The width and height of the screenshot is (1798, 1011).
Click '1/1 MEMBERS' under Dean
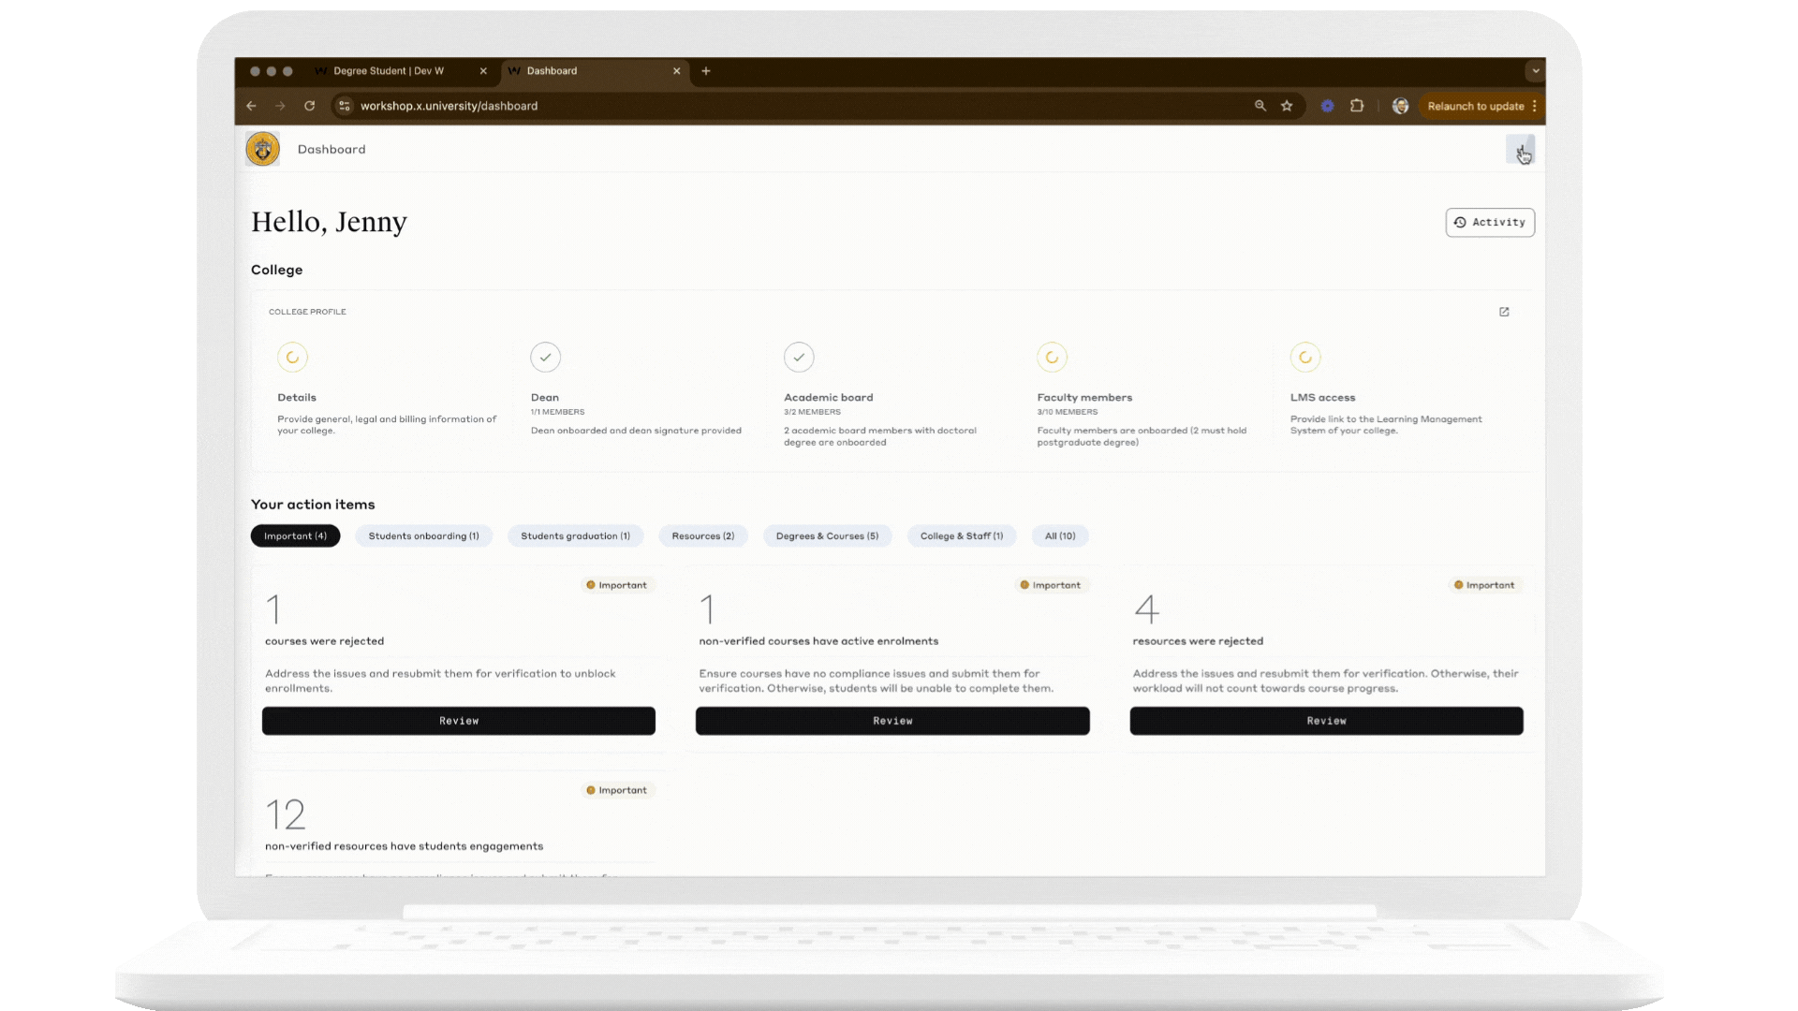coord(557,412)
